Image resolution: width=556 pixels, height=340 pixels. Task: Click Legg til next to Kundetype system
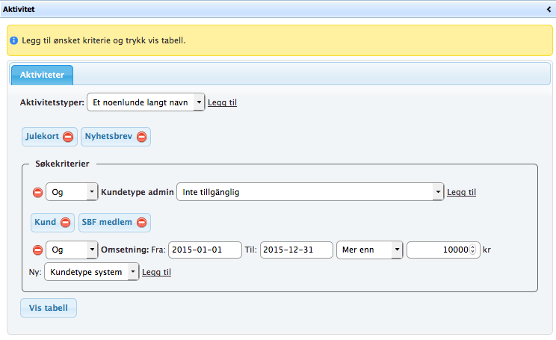click(156, 272)
